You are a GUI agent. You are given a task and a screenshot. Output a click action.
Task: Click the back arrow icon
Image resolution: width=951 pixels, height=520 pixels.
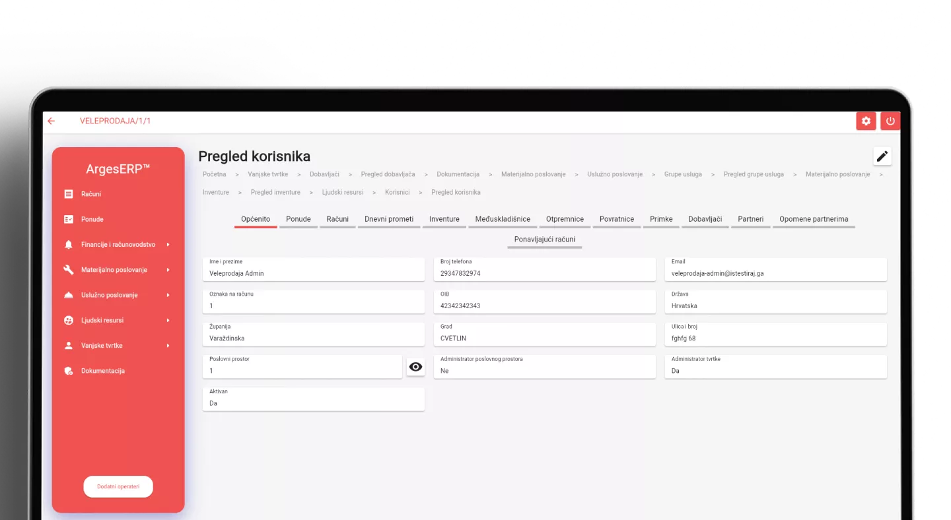click(x=52, y=121)
